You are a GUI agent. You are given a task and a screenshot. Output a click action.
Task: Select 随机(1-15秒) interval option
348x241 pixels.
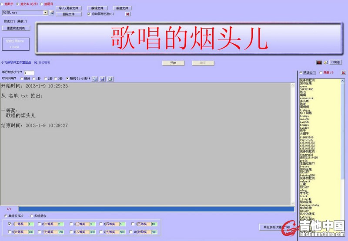[x=67, y=78]
